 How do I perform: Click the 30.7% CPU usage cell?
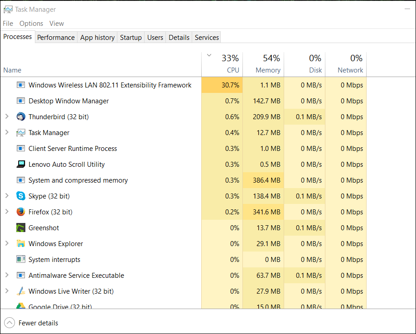(222, 85)
